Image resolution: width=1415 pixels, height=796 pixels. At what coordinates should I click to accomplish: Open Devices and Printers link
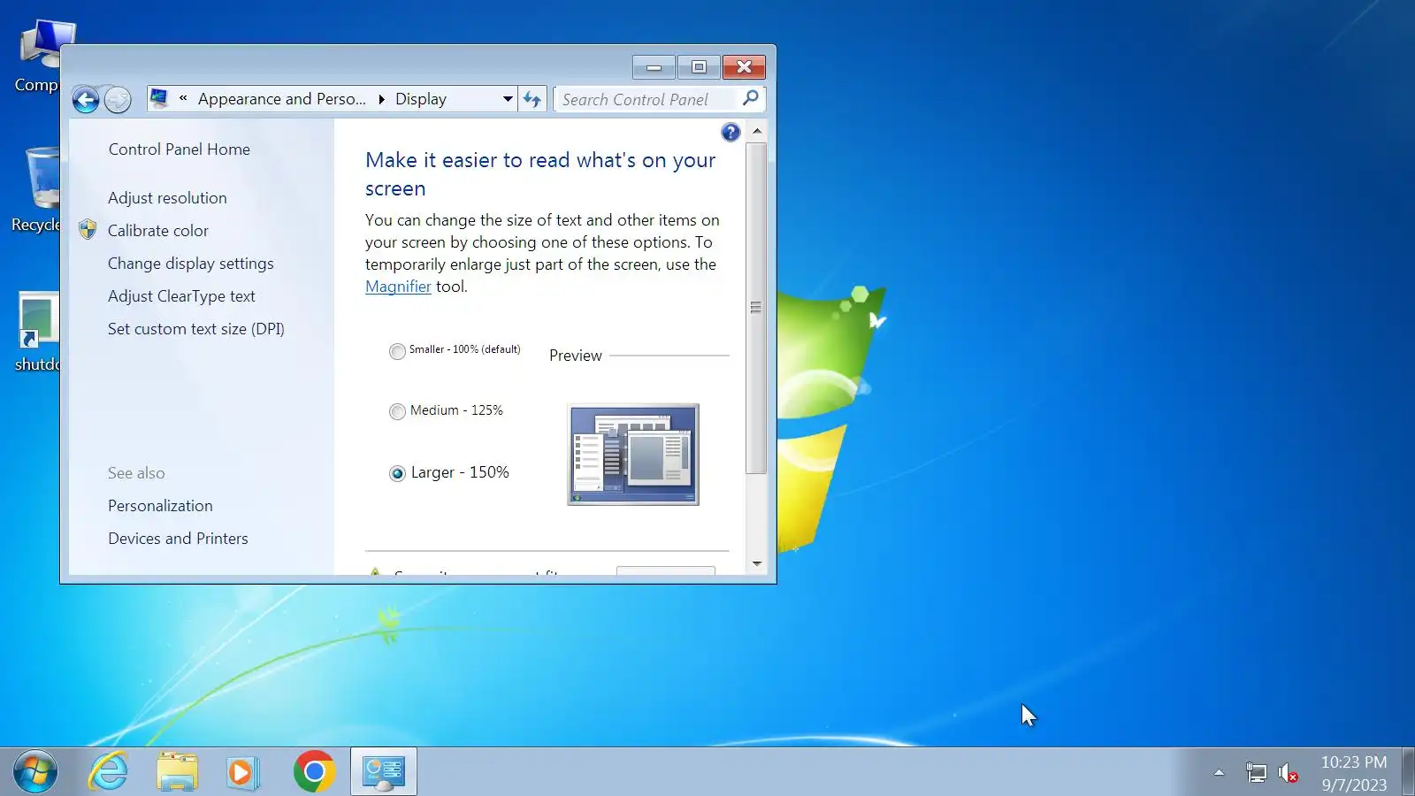(178, 539)
